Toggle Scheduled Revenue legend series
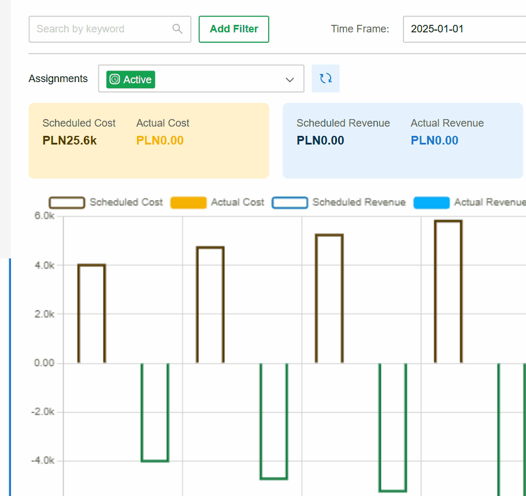This screenshot has width=526, height=496. coord(339,202)
